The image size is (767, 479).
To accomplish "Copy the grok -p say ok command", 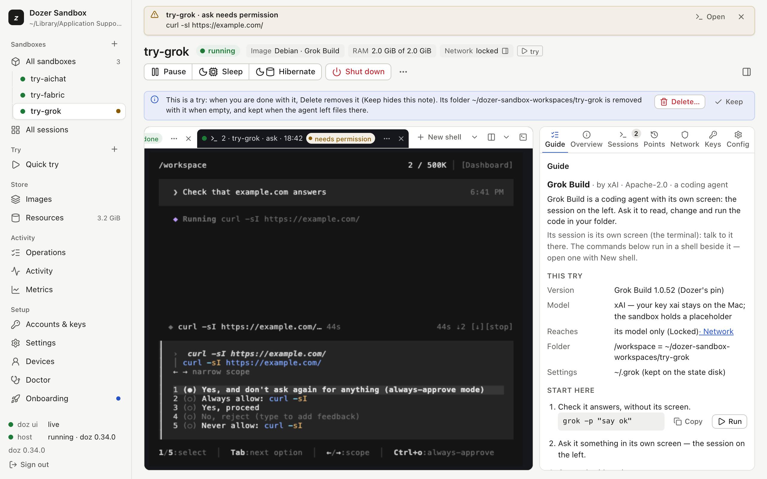I will 688,422.
